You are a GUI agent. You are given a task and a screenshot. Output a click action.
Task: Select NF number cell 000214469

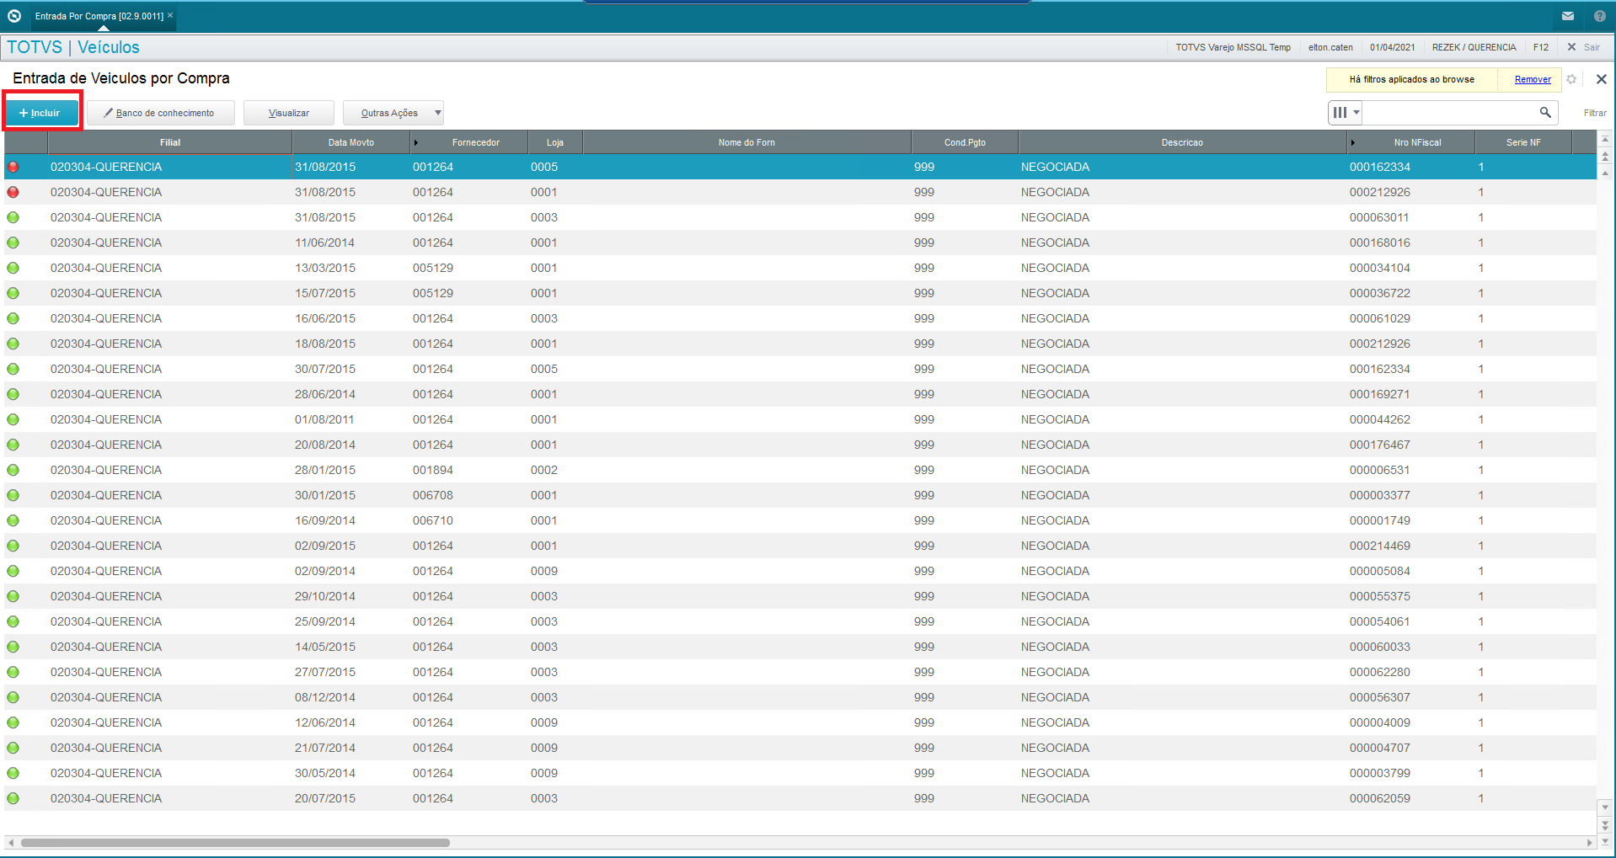[1380, 546]
